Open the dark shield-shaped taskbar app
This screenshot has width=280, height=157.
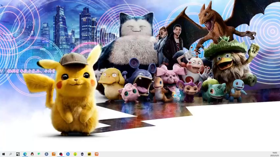[x=82, y=154]
